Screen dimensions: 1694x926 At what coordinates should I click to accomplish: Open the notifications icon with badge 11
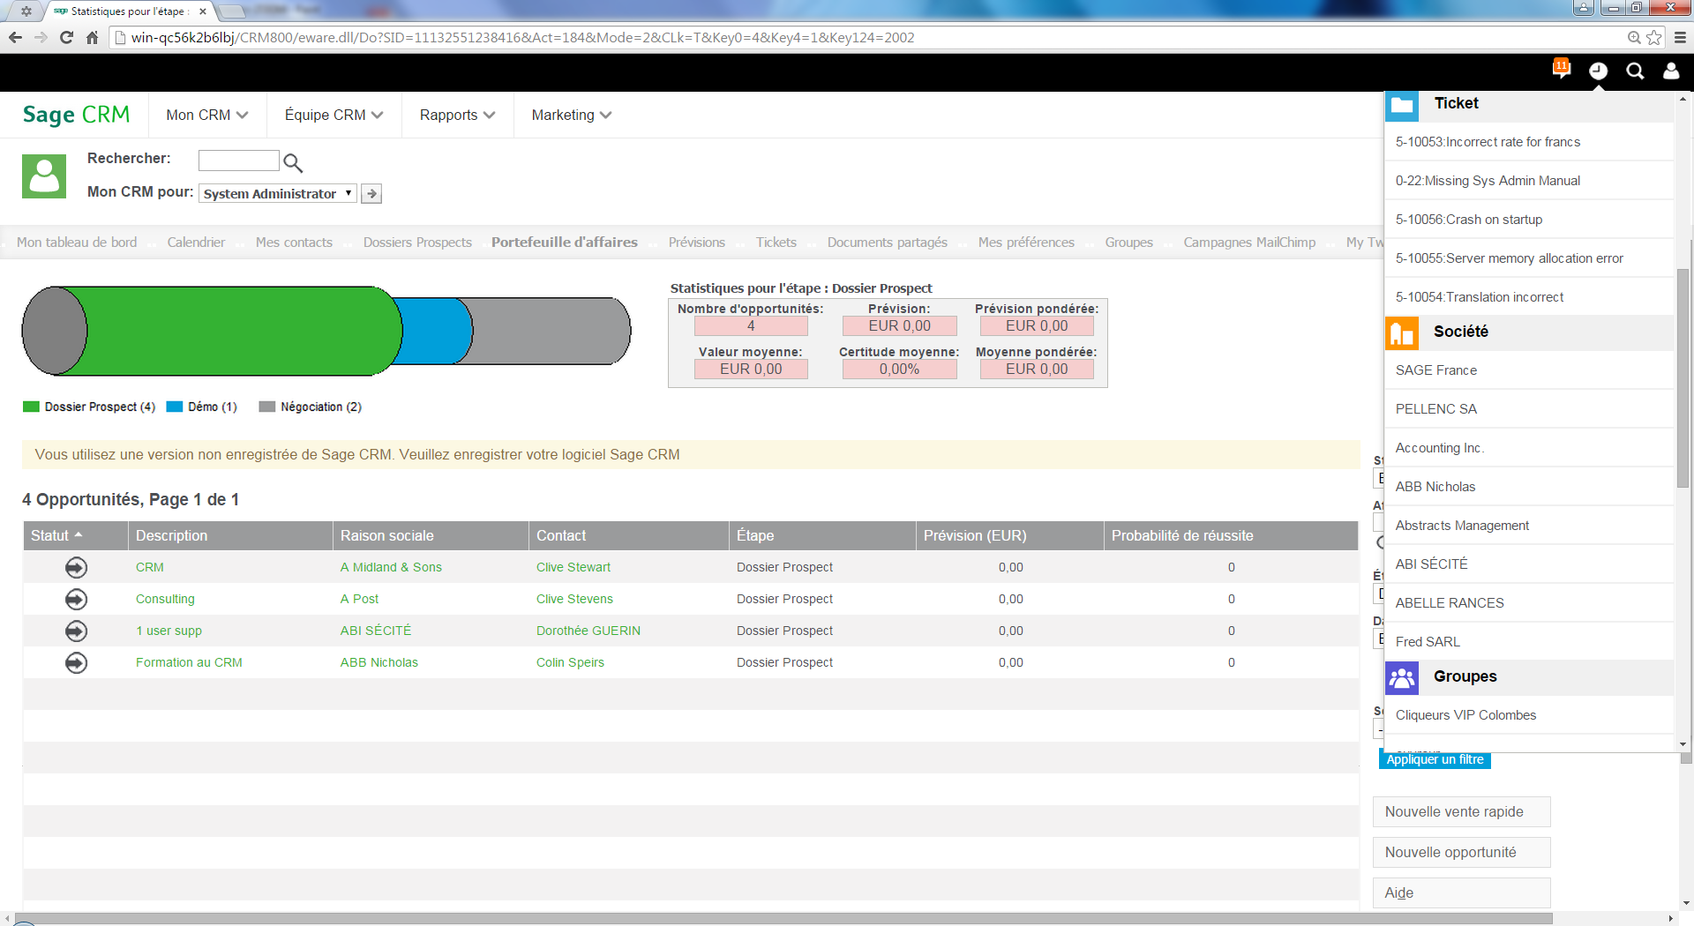click(1562, 69)
